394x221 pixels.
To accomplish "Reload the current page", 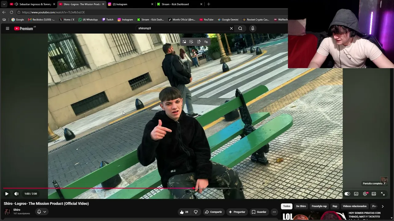I will [11, 12].
